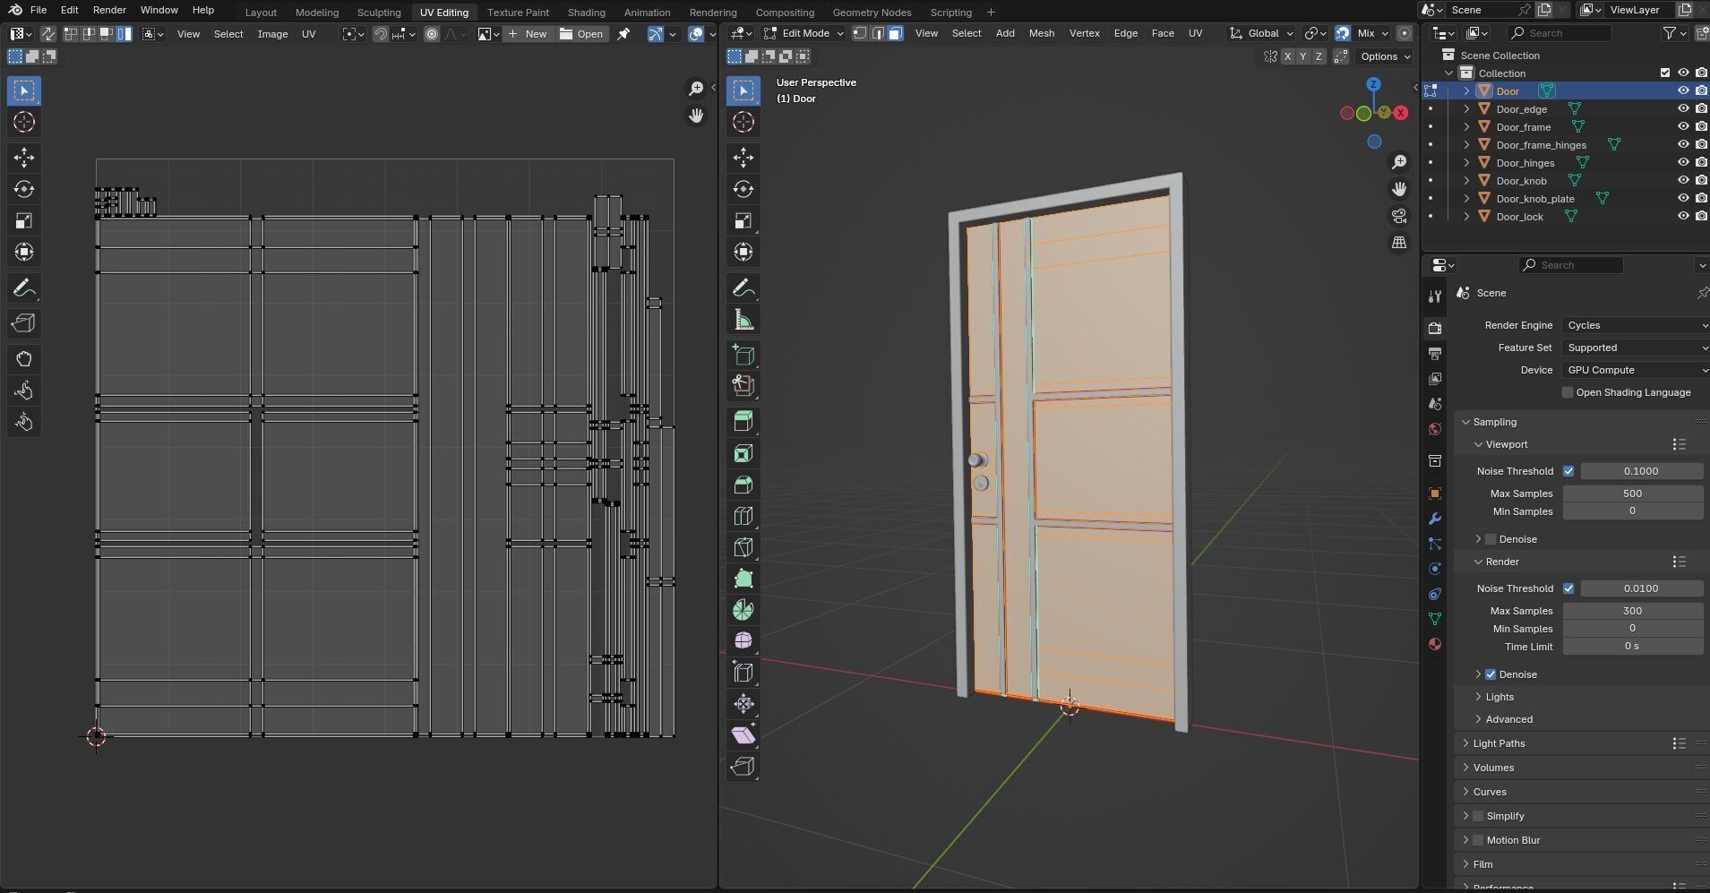Click the Outliner search field
The height and width of the screenshot is (893, 1710).
[x=1560, y=33]
